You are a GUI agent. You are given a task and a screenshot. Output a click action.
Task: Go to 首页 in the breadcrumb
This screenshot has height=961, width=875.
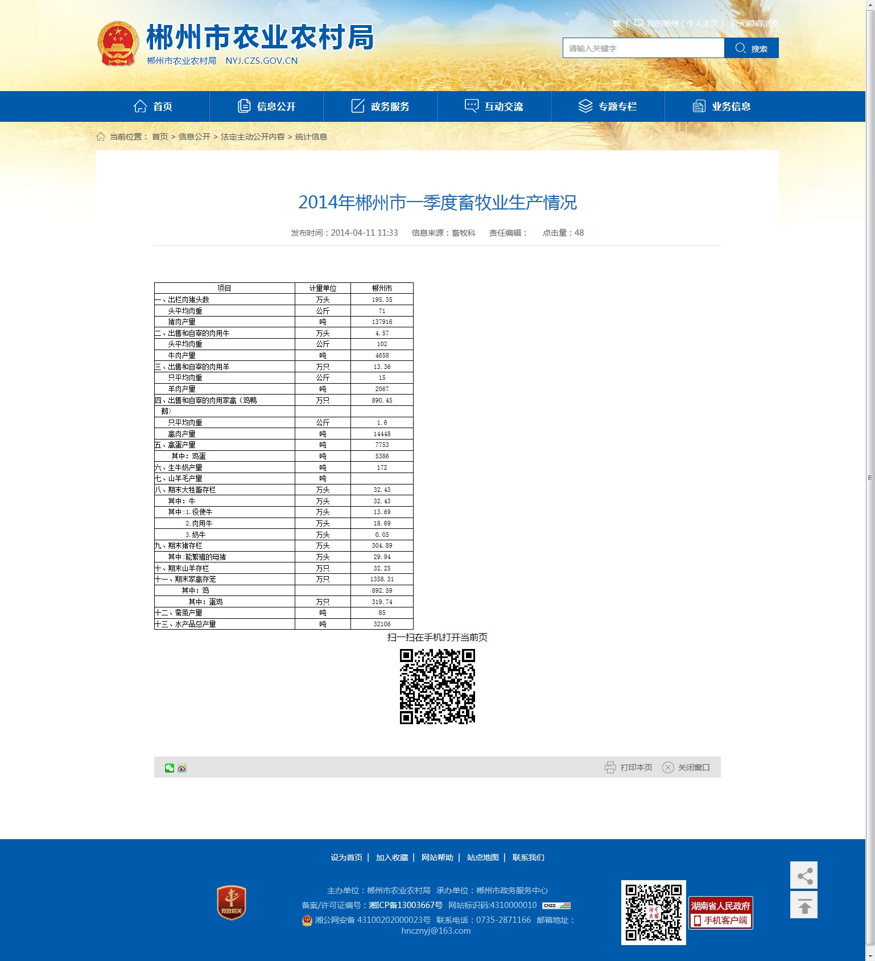coord(160,137)
